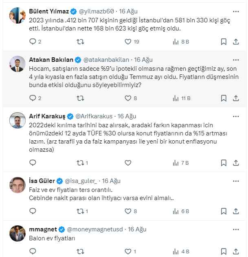Retweet İsa Güler's tweet

(81, 211)
